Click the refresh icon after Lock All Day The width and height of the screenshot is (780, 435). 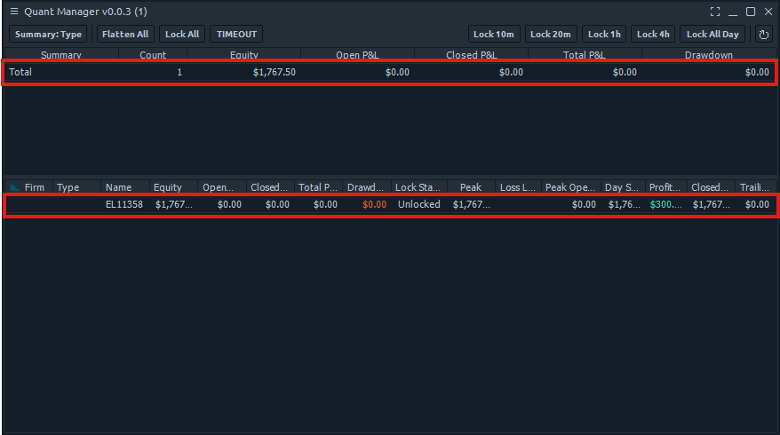click(763, 35)
